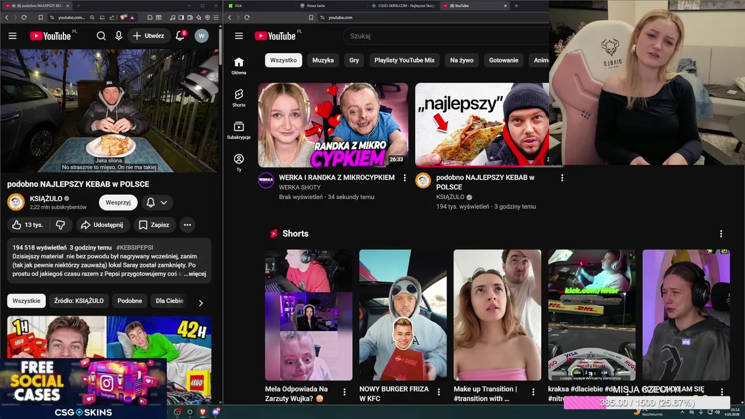Screen dimensions: 745x419
Task: Open RANDKA Z MIKRO CYPKIEM thumbnail
Action: (x=333, y=125)
